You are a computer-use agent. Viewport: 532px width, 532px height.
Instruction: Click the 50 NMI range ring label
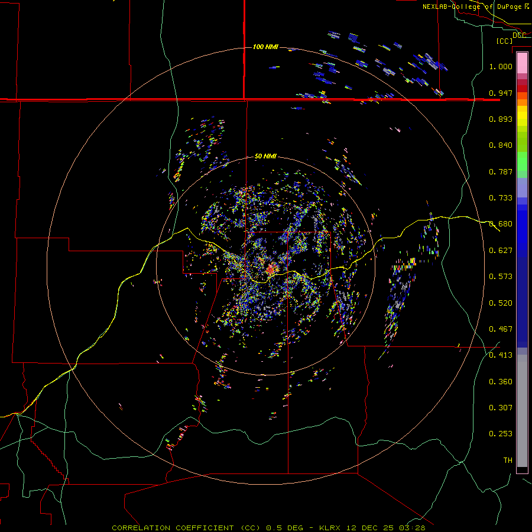click(x=265, y=157)
